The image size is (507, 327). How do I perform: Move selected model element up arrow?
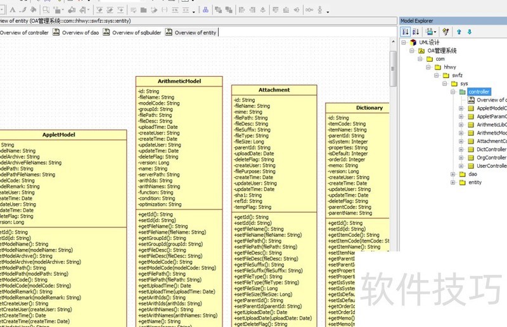[459, 32]
